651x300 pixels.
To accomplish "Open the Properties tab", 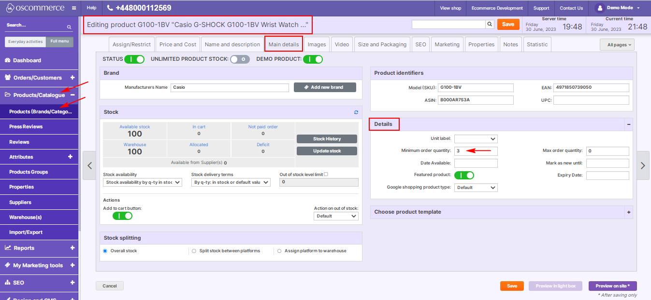I will point(481,44).
